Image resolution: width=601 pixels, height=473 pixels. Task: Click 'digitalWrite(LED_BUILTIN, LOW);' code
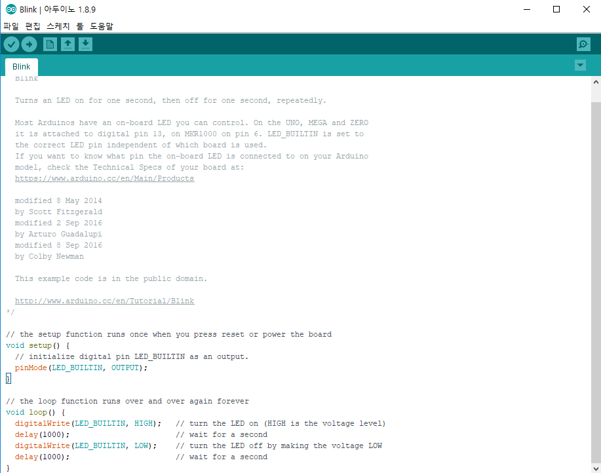(86, 445)
